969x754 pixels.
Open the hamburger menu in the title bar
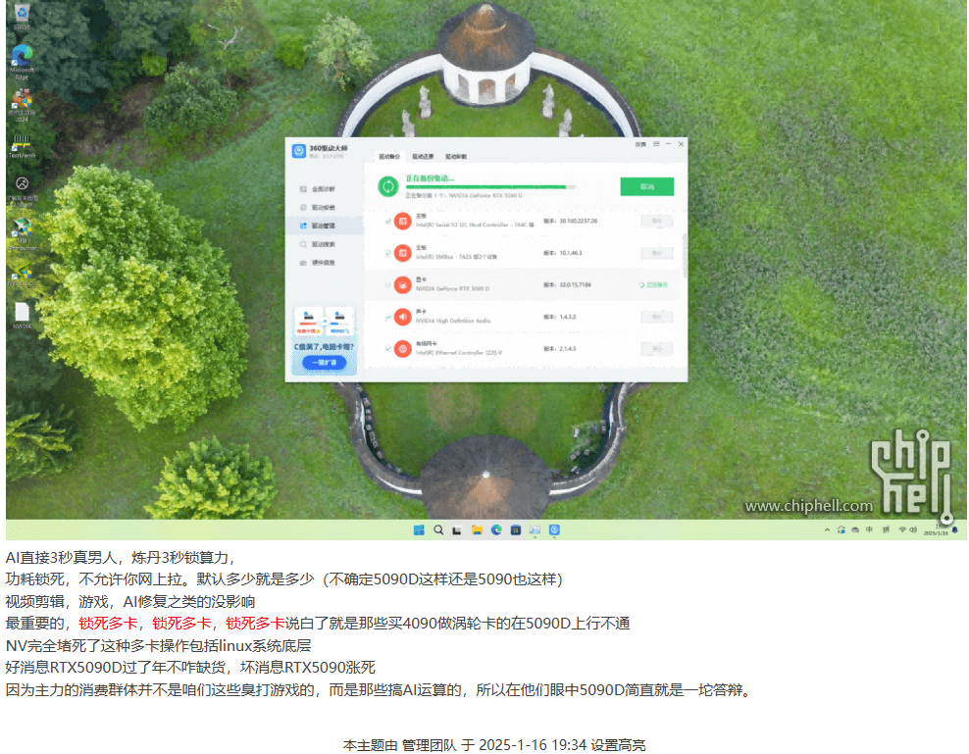(655, 144)
